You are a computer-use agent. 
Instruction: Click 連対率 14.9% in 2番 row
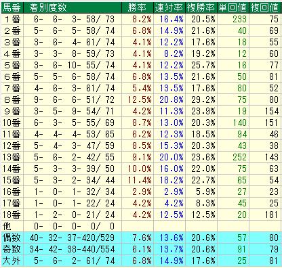click(172, 31)
